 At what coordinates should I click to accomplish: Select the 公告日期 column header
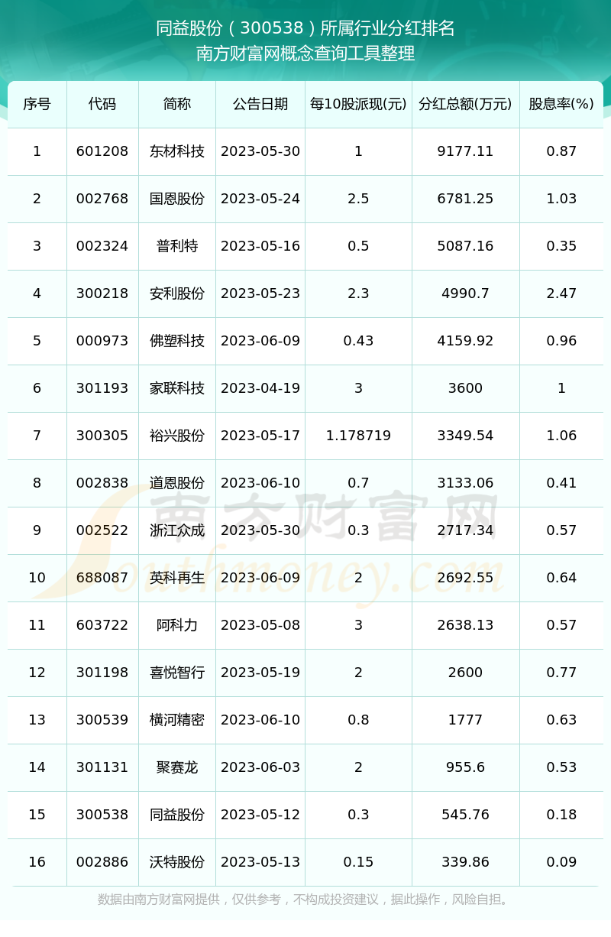(x=260, y=105)
